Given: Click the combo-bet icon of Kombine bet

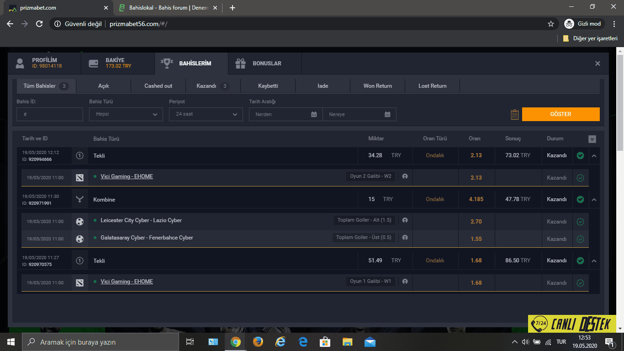Looking at the screenshot, I should [x=80, y=199].
